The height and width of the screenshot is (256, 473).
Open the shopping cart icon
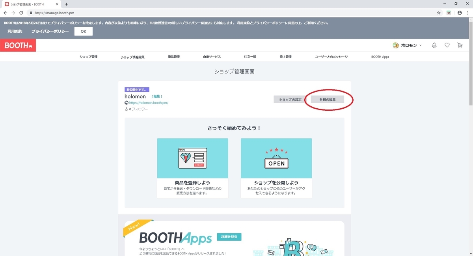(x=460, y=45)
